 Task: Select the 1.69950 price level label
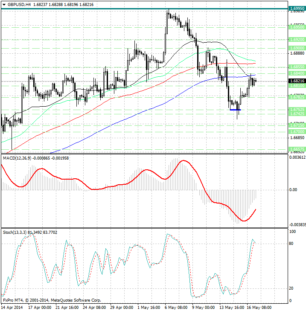(297, 9)
